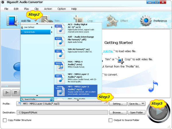The width and height of the screenshot is (172, 129).
Task: Close the Bigasoft Audio Converter window
Action: click(x=163, y=2)
